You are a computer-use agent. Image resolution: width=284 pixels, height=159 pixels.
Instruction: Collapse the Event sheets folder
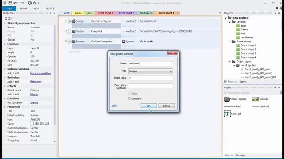[230, 42]
